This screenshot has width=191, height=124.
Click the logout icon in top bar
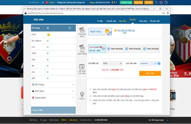click(x=166, y=2)
